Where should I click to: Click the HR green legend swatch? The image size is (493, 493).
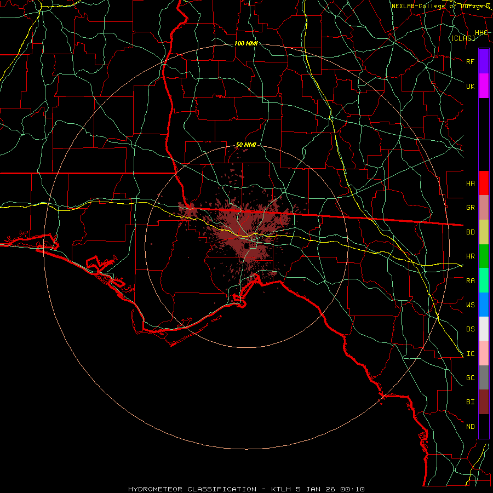click(484, 256)
